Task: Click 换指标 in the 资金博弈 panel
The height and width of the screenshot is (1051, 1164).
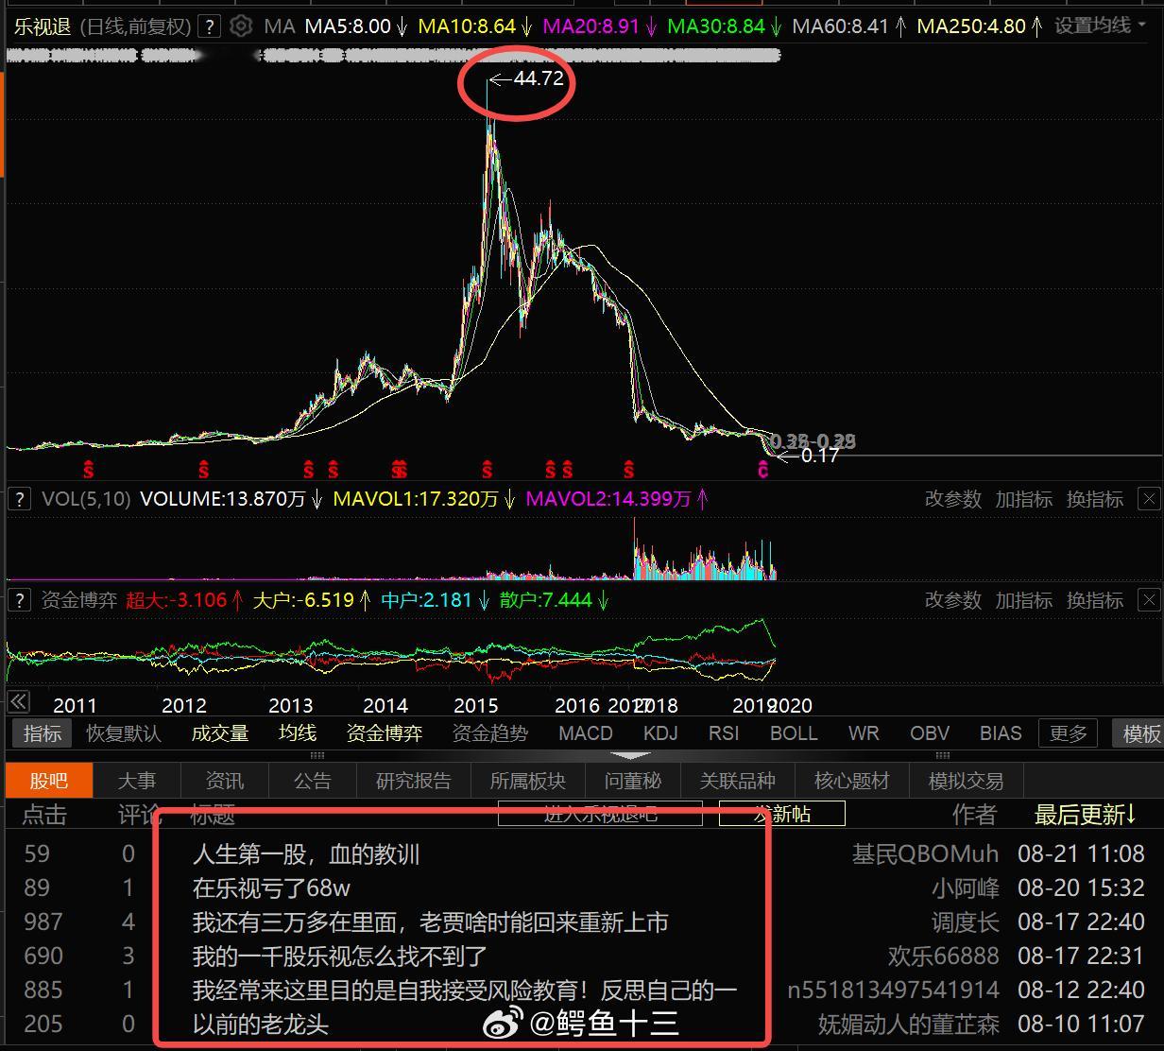Action: point(1094,600)
